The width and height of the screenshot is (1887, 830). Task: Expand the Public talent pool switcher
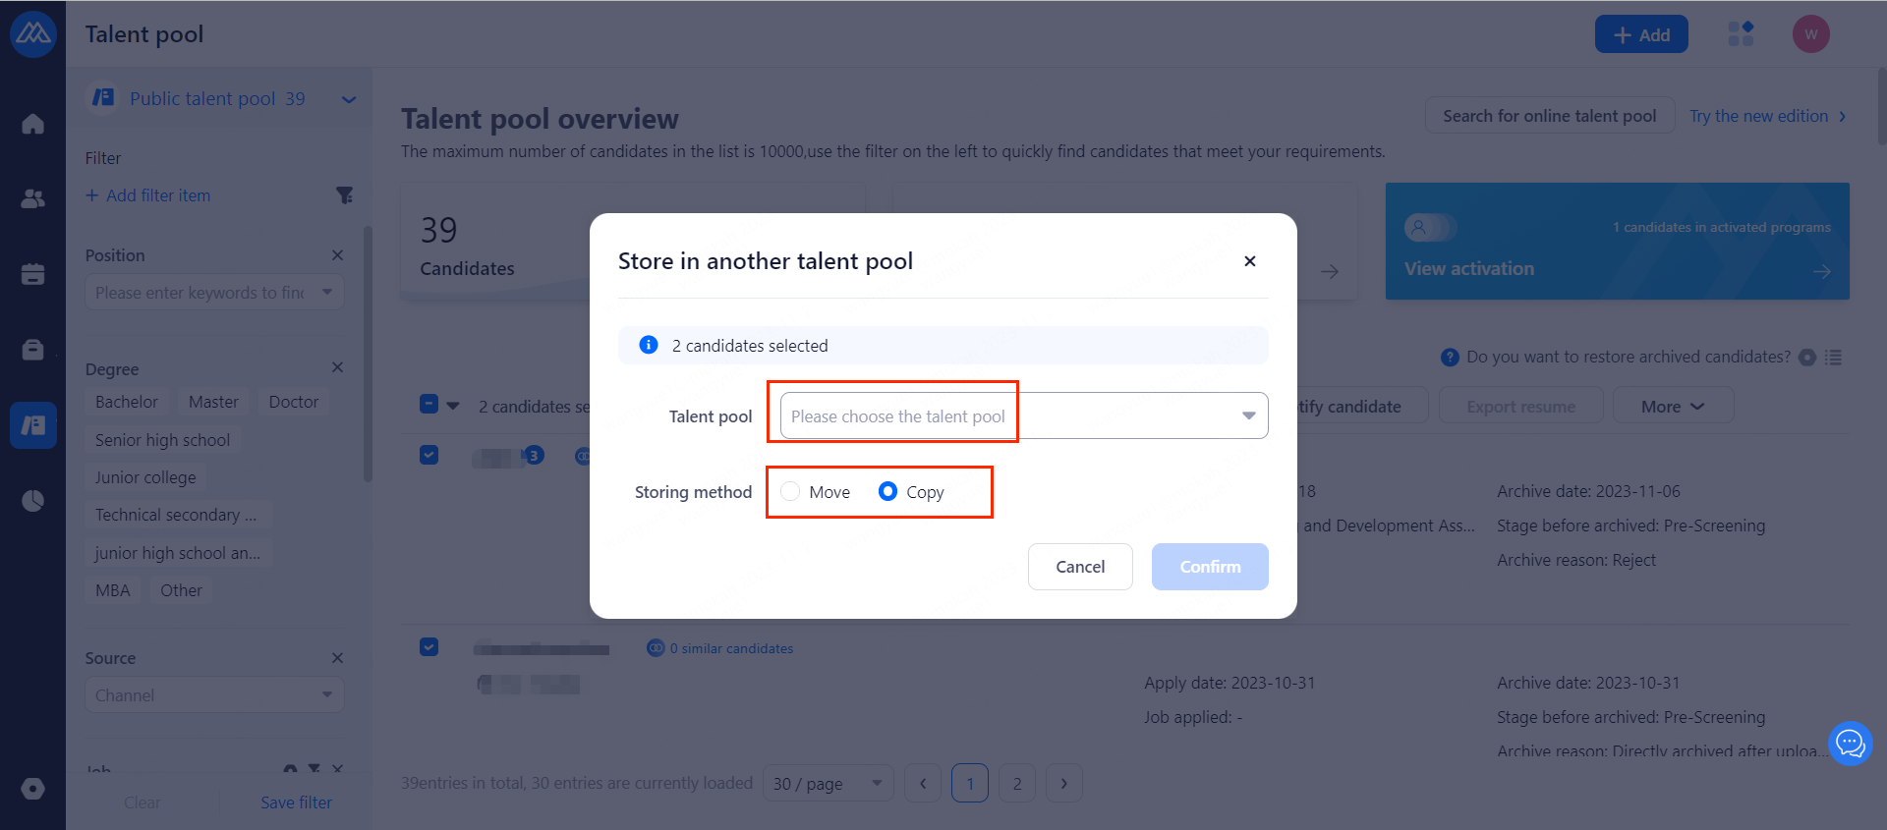pyautogui.click(x=348, y=99)
